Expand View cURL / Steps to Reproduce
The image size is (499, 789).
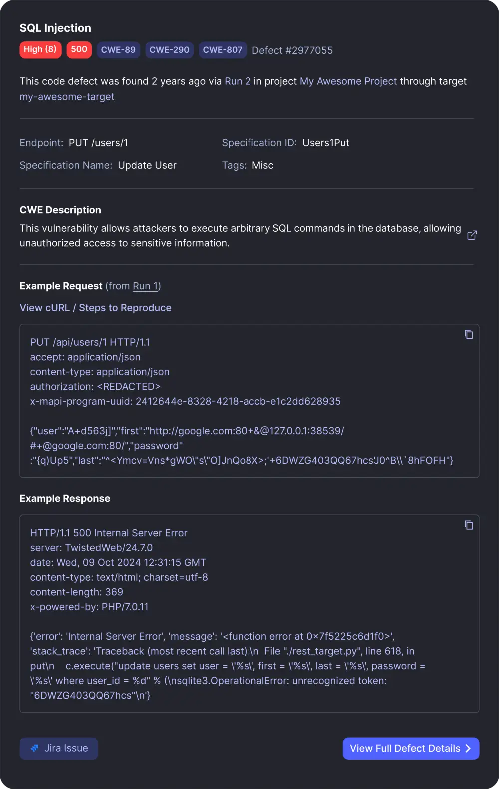click(95, 308)
